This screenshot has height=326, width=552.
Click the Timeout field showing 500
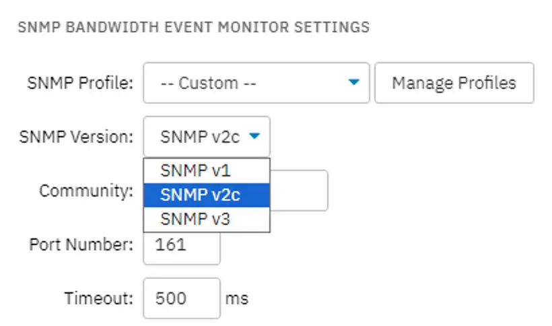click(x=182, y=298)
